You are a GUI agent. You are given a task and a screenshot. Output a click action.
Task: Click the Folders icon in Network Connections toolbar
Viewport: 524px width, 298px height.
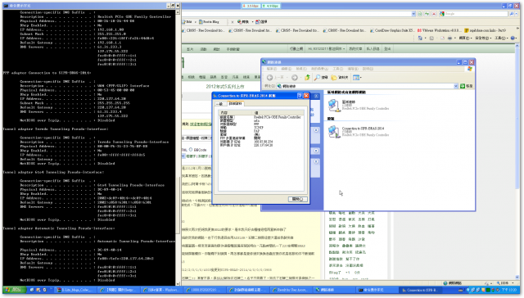pyautogui.click(x=334, y=78)
